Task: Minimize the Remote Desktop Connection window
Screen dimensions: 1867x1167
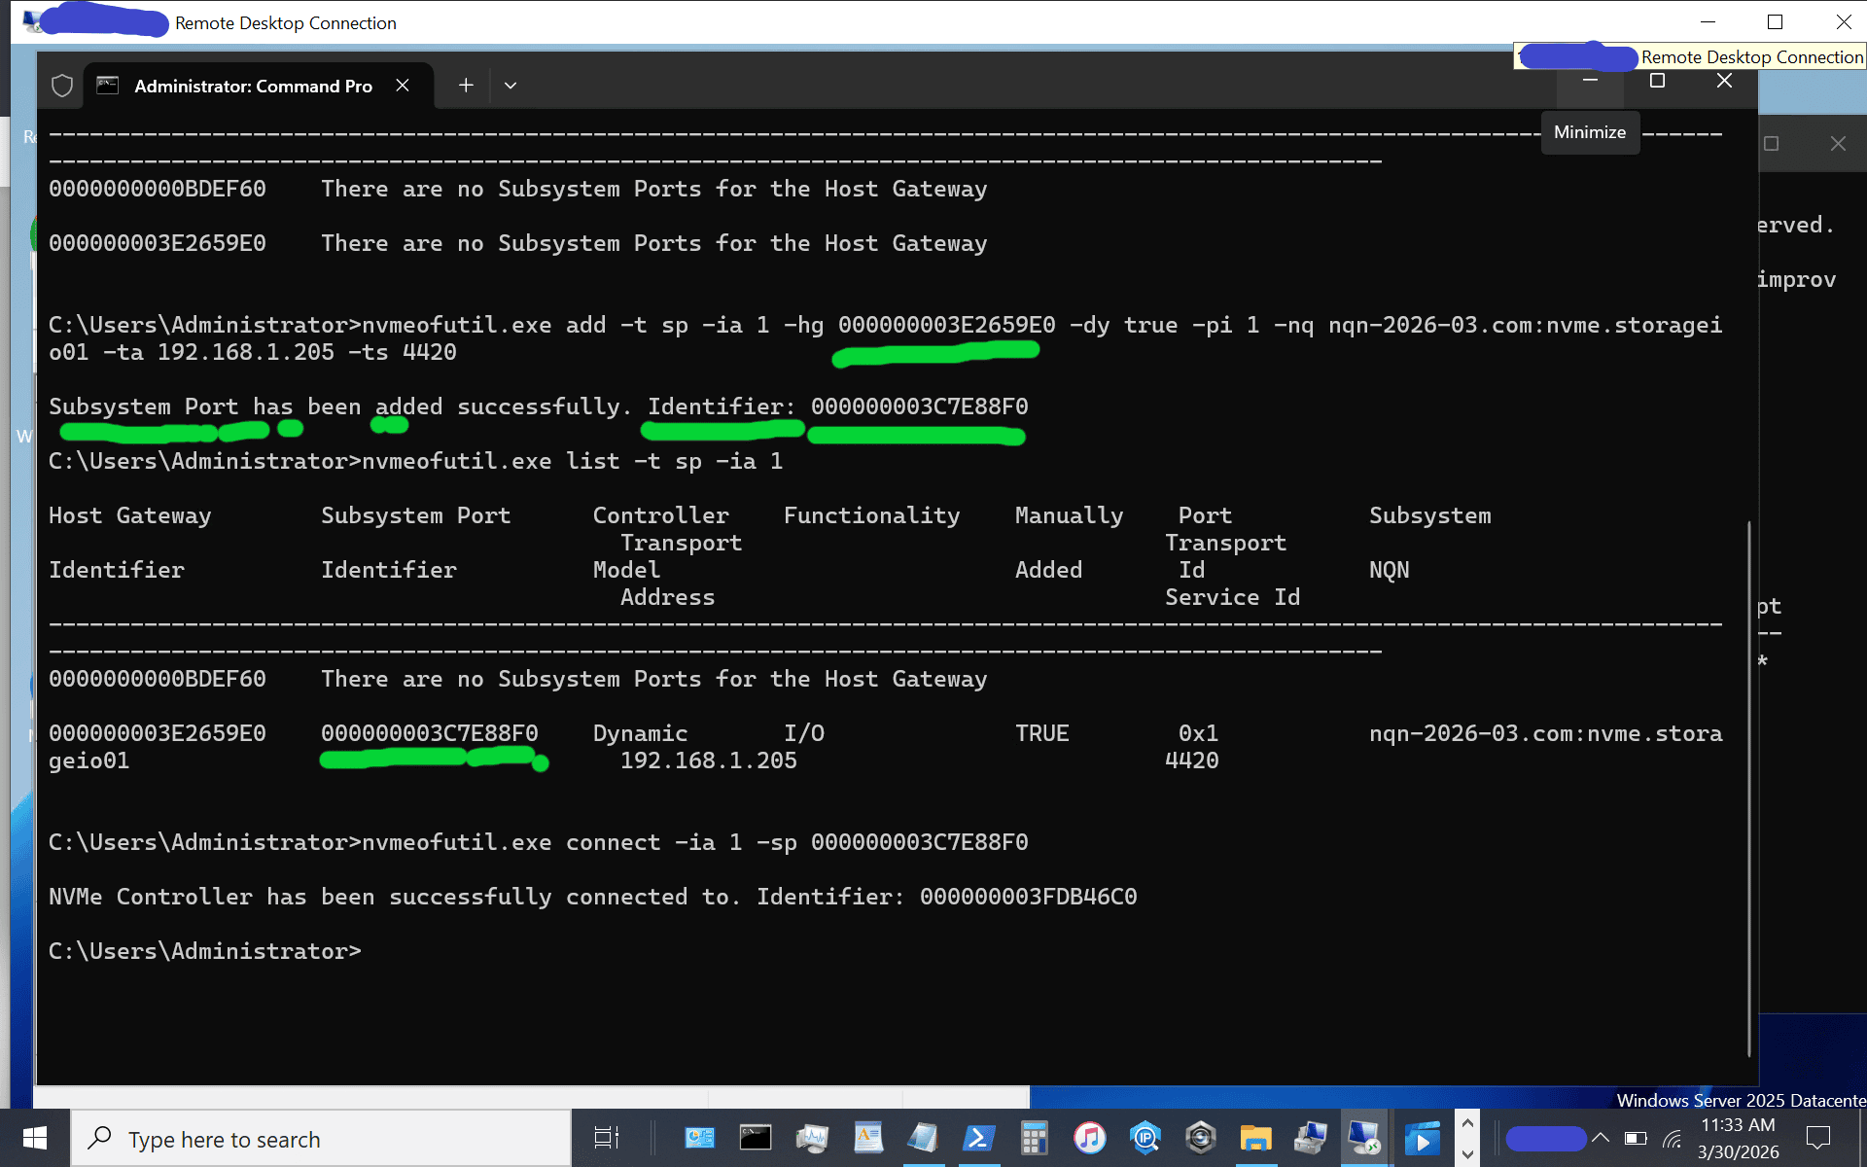Action: 1708,21
